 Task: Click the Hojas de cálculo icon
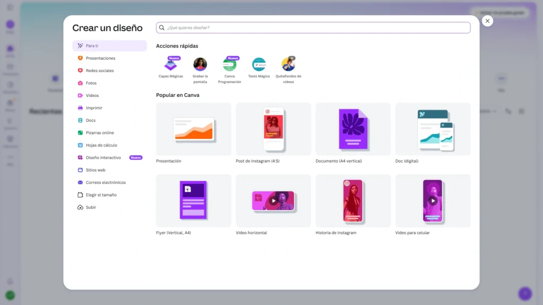pyautogui.click(x=81, y=145)
